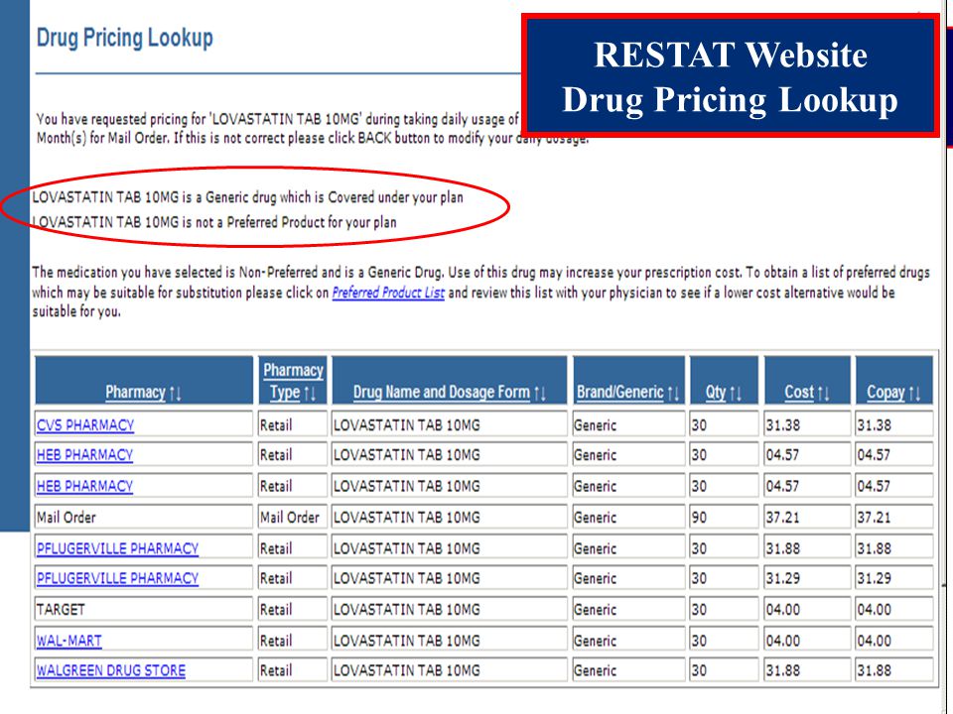Screen dimensions: 953x714
Task: Click the Pharmacy column header text
Action: (x=136, y=393)
